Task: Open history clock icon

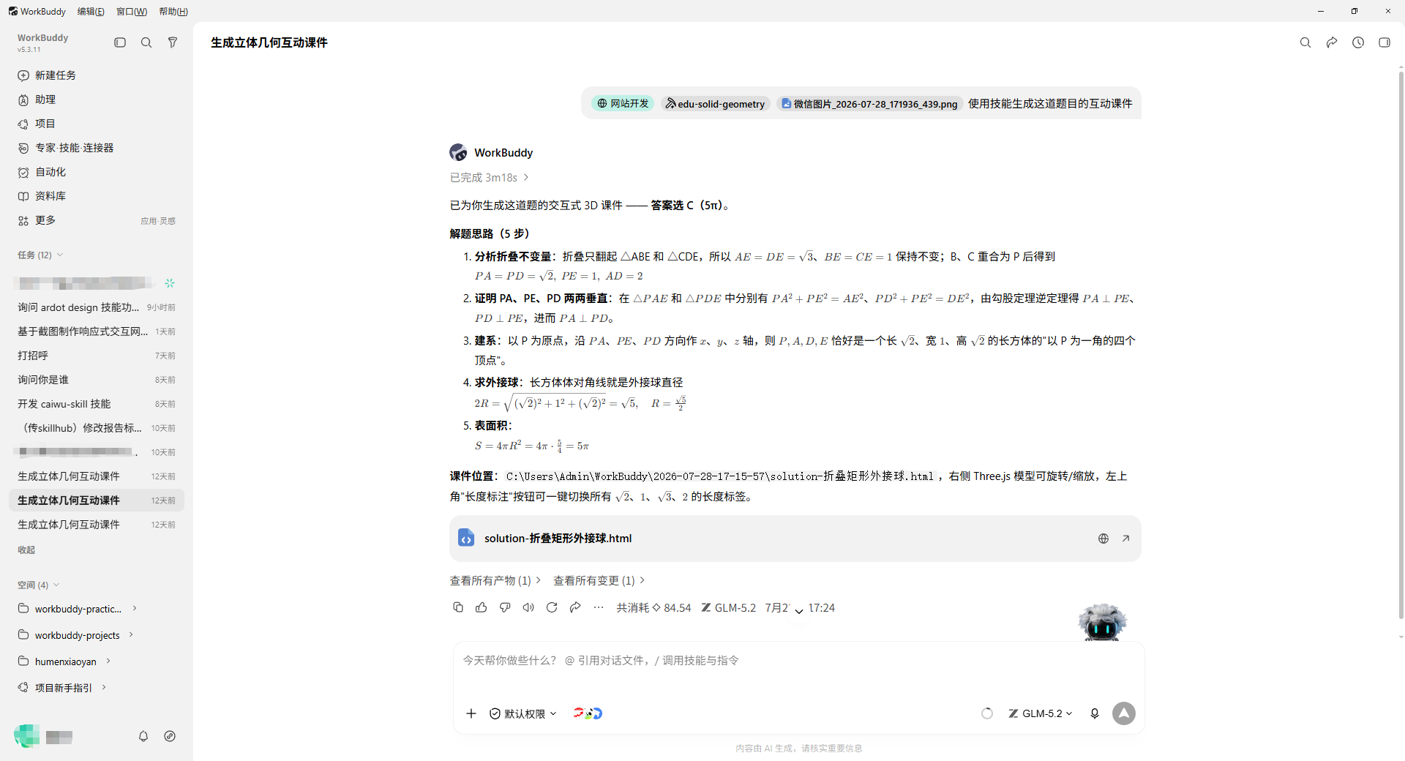Action: [1358, 42]
